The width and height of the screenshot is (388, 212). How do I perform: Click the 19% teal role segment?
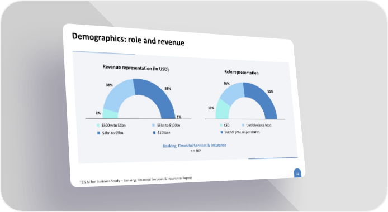pyautogui.click(x=222, y=110)
